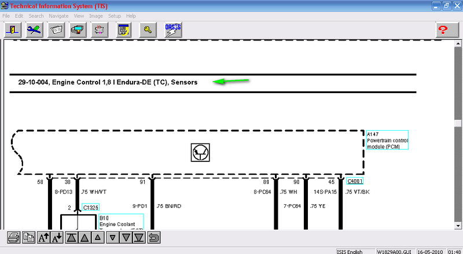Image resolution: width=463 pixels, height=254 pixels.
Task: Click the C1325 connector label
Action: coord(91,207)
